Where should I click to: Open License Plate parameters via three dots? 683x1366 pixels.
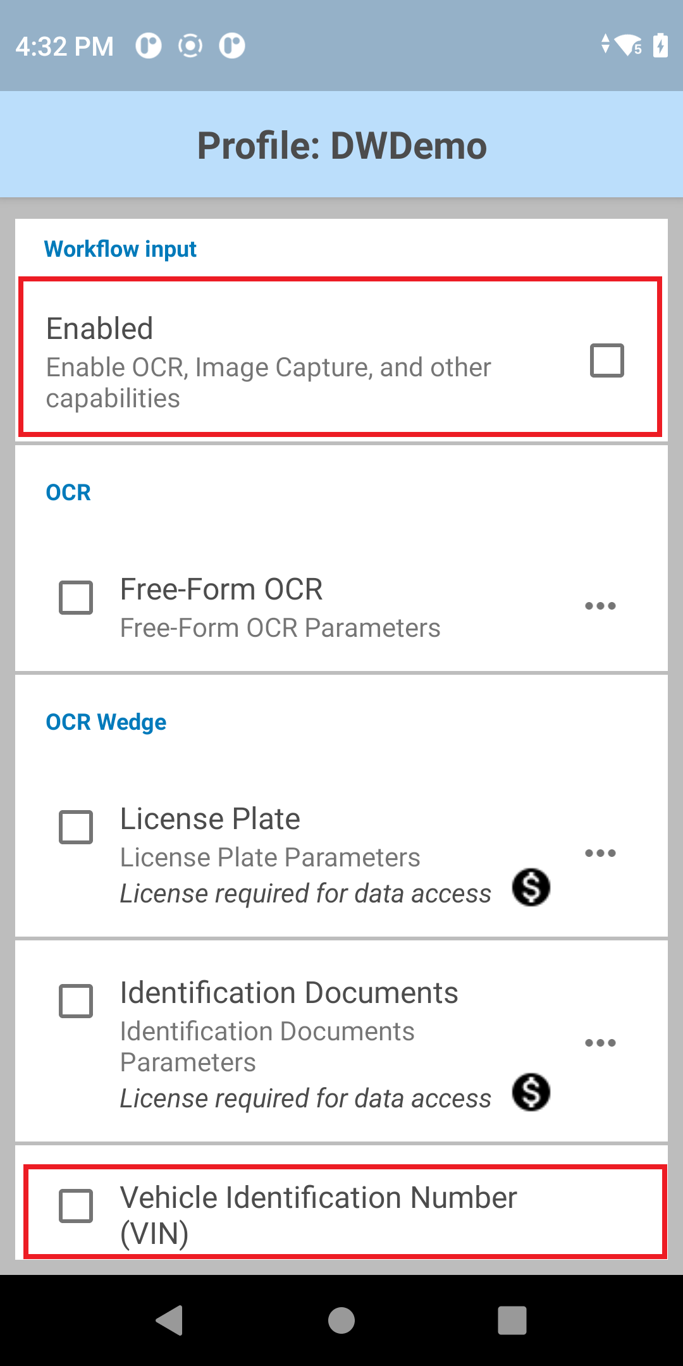coord(600,853)
